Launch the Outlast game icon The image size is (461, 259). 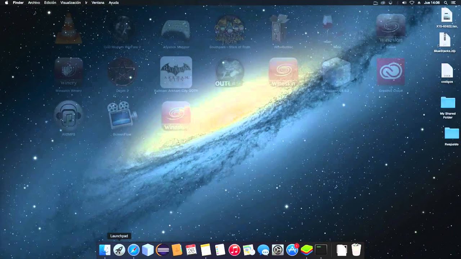tap(230, 72)
